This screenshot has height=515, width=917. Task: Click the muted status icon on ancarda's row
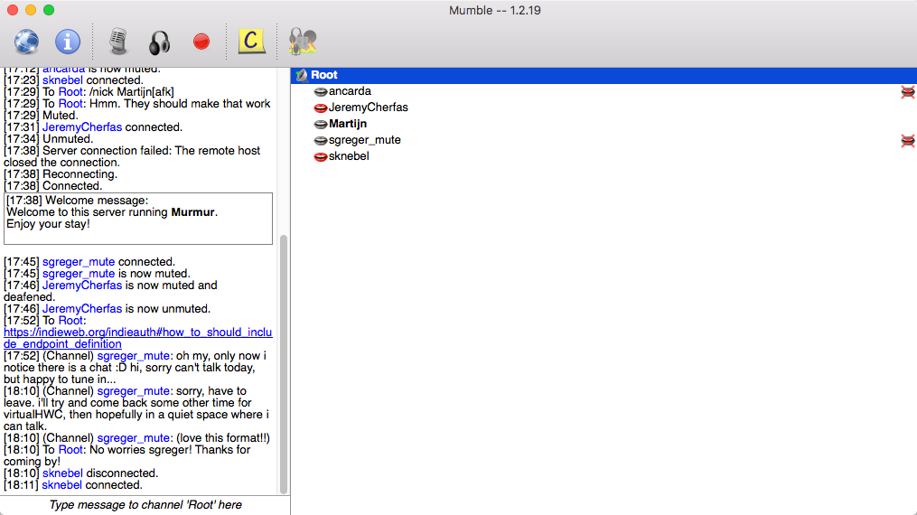coord(908,92)
